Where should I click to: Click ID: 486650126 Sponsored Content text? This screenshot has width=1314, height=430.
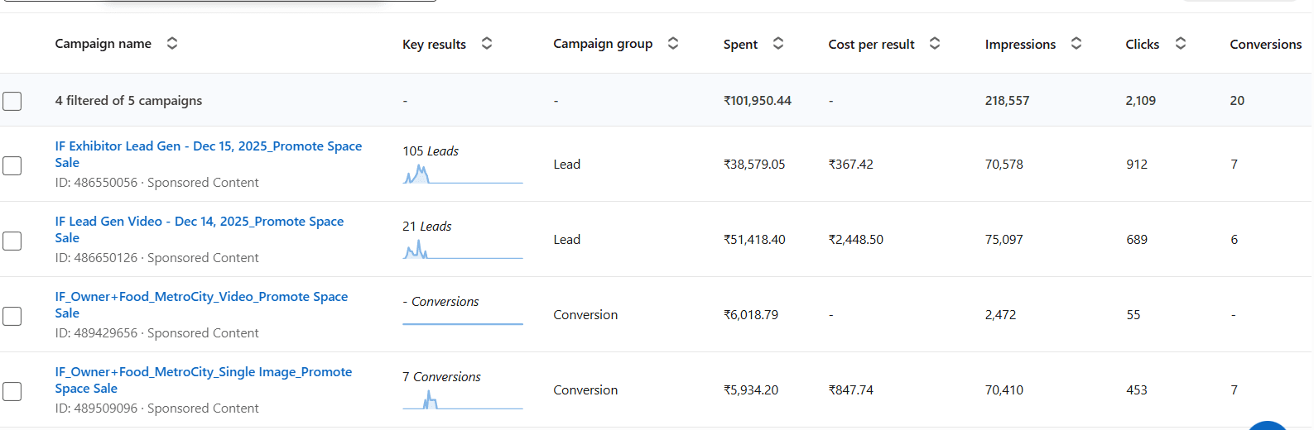tap(156, 258)
